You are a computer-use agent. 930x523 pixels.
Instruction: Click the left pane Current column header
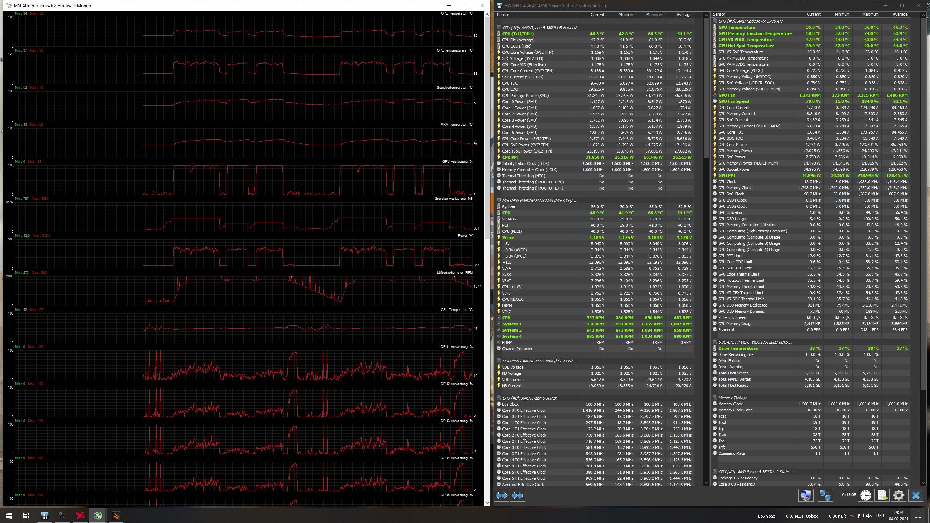click(x=592, y=15)
